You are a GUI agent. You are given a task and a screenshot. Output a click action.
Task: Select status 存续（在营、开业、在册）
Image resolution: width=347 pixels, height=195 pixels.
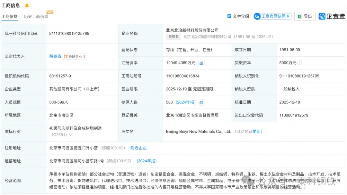pyautogui.click(x=189, y=50)
